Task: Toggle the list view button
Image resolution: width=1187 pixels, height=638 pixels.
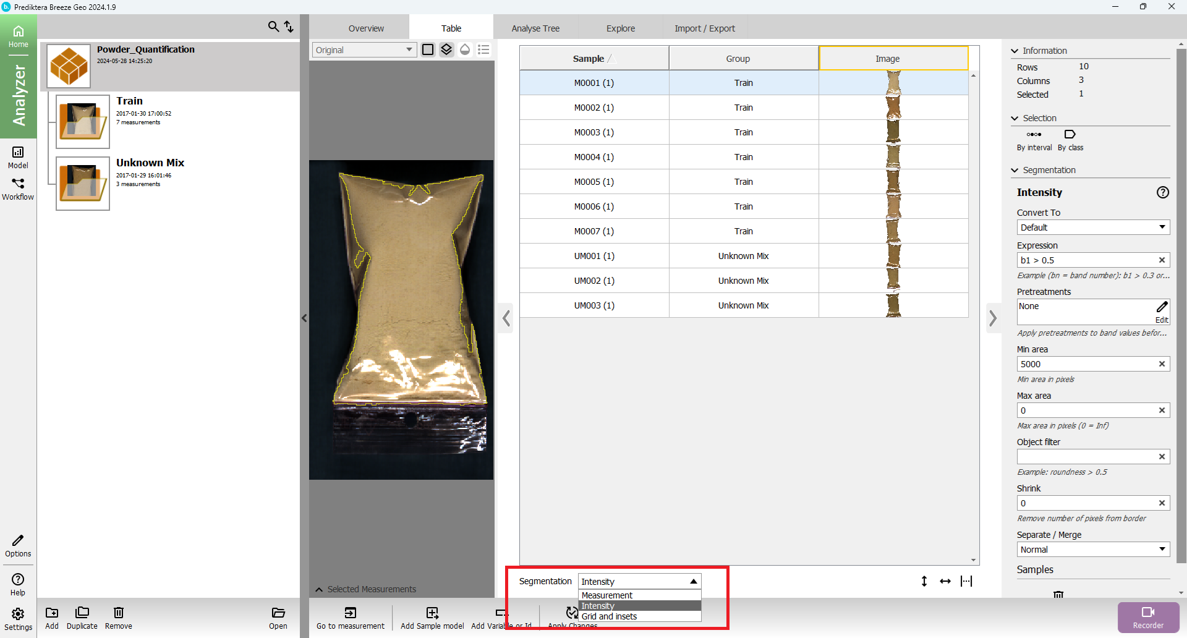Action: [483, 49]
